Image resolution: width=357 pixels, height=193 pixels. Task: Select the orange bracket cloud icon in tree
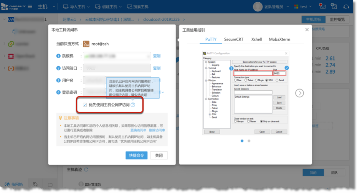(x=11, y=68)
